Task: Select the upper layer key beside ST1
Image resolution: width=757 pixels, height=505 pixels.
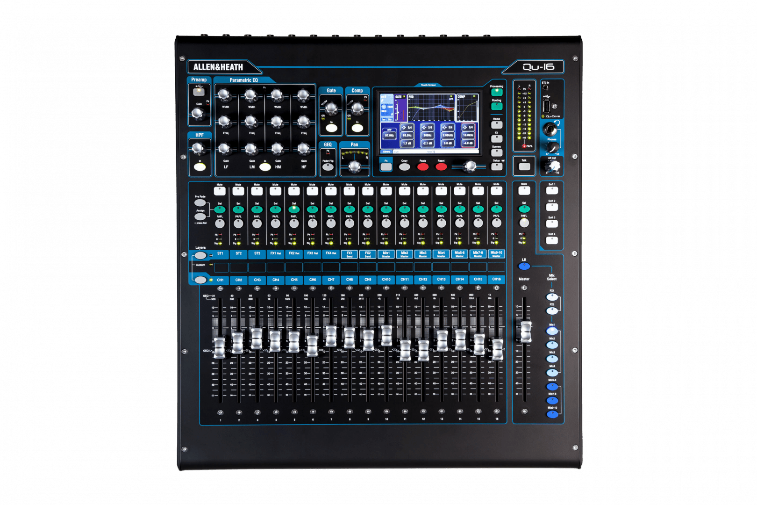Action: [x=200, y=255]
